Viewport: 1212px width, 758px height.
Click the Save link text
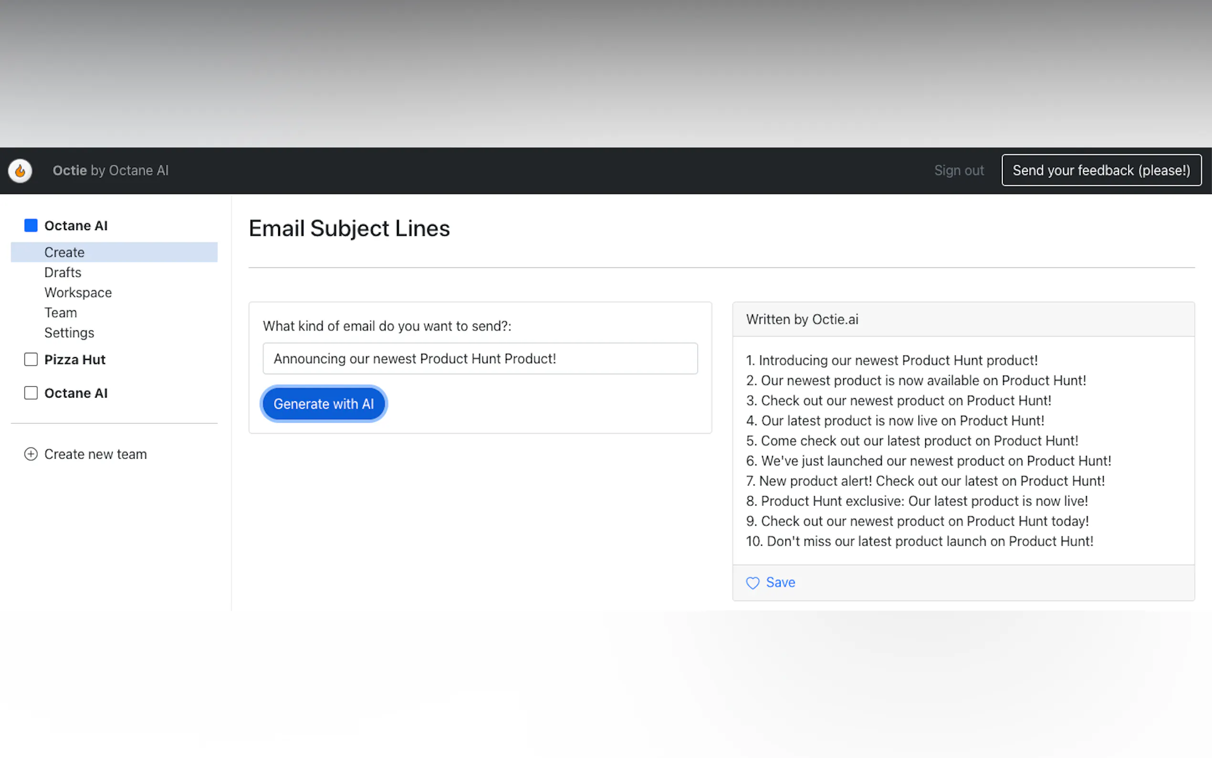click(781, 582)
